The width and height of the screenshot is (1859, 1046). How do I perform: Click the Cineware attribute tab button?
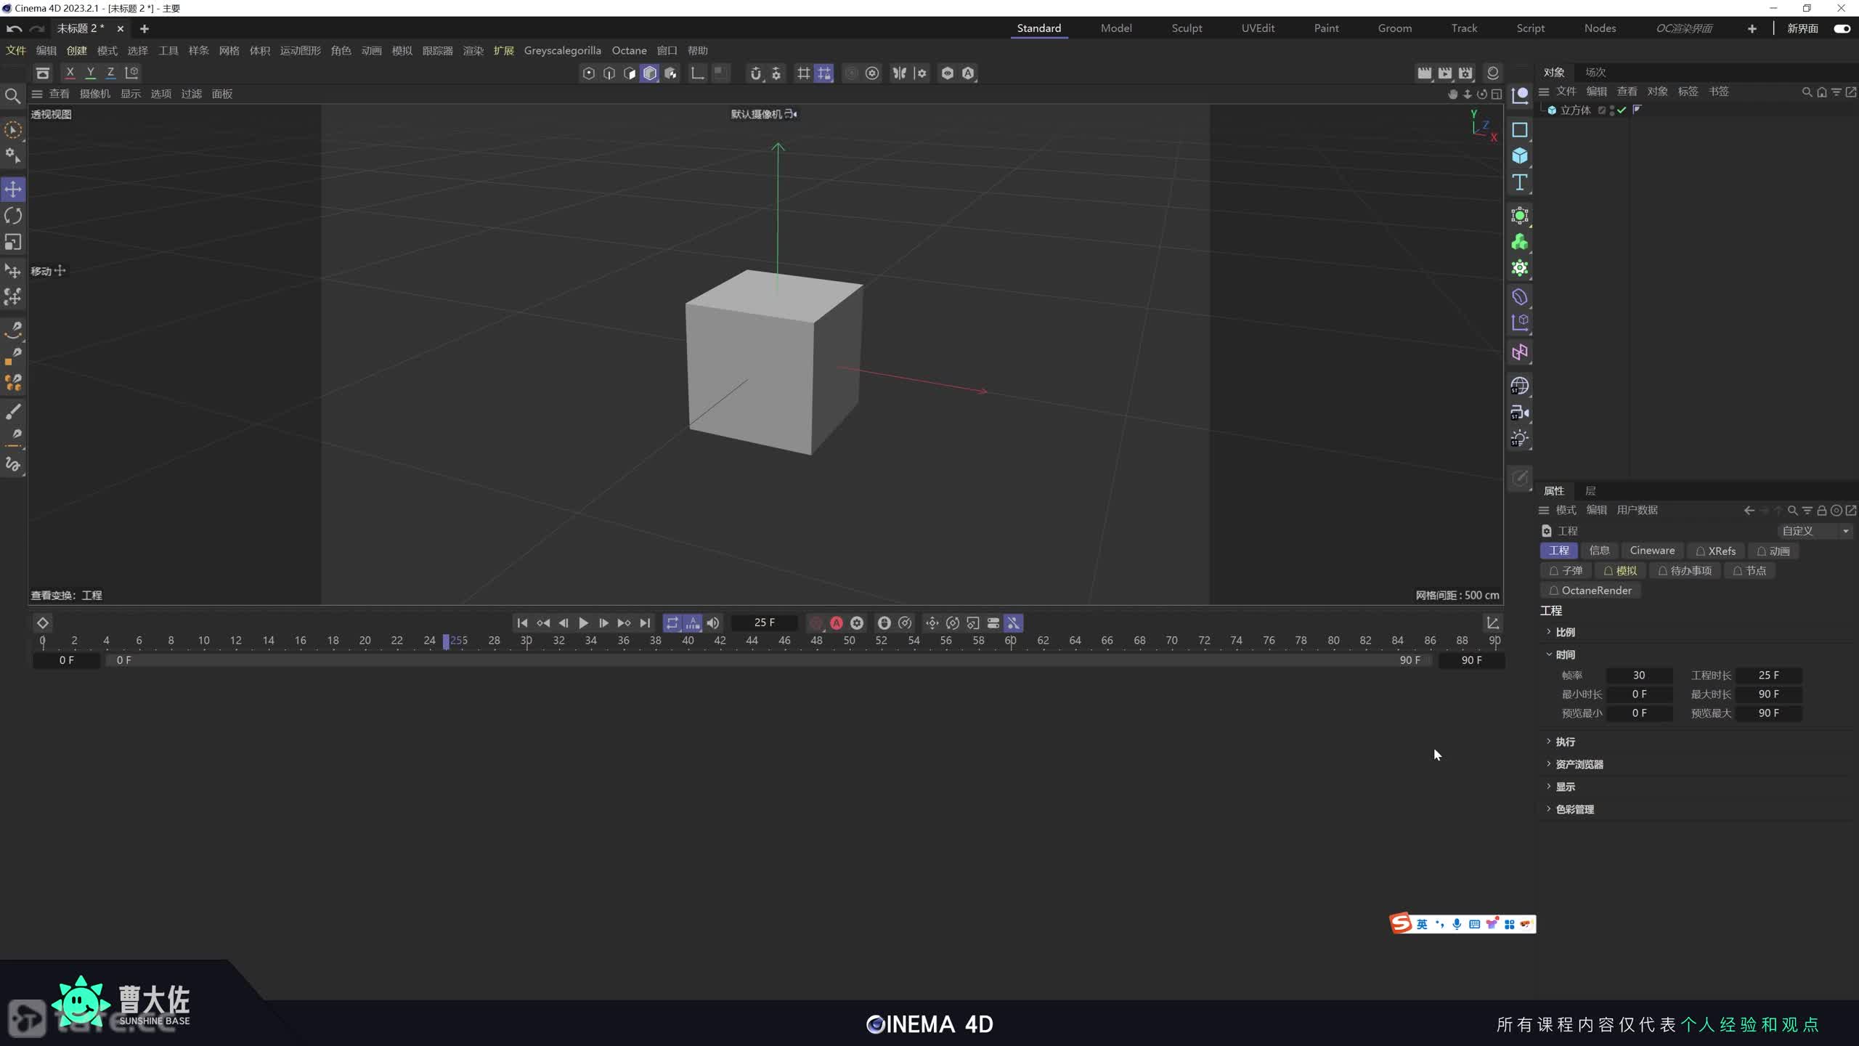(x=1652, y=551)
